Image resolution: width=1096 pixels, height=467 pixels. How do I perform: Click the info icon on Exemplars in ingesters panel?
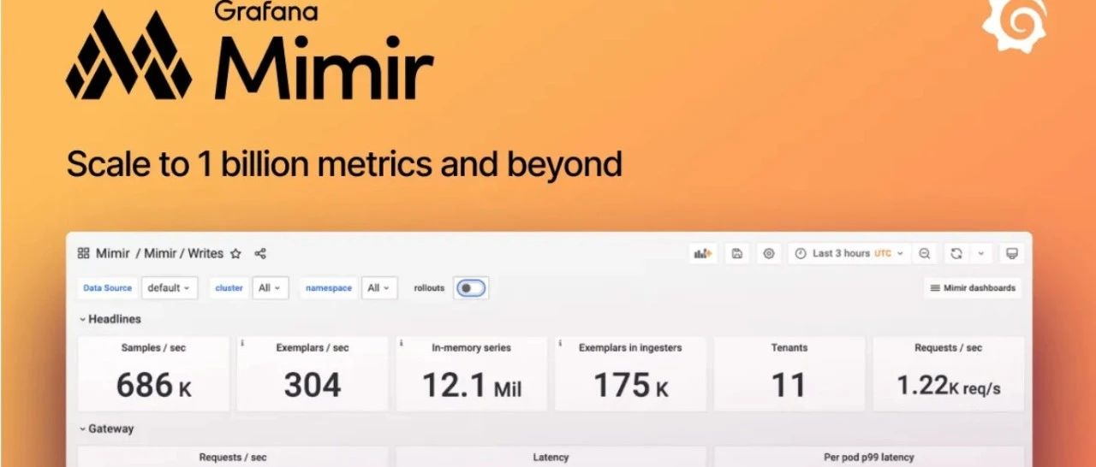[560, 343]
